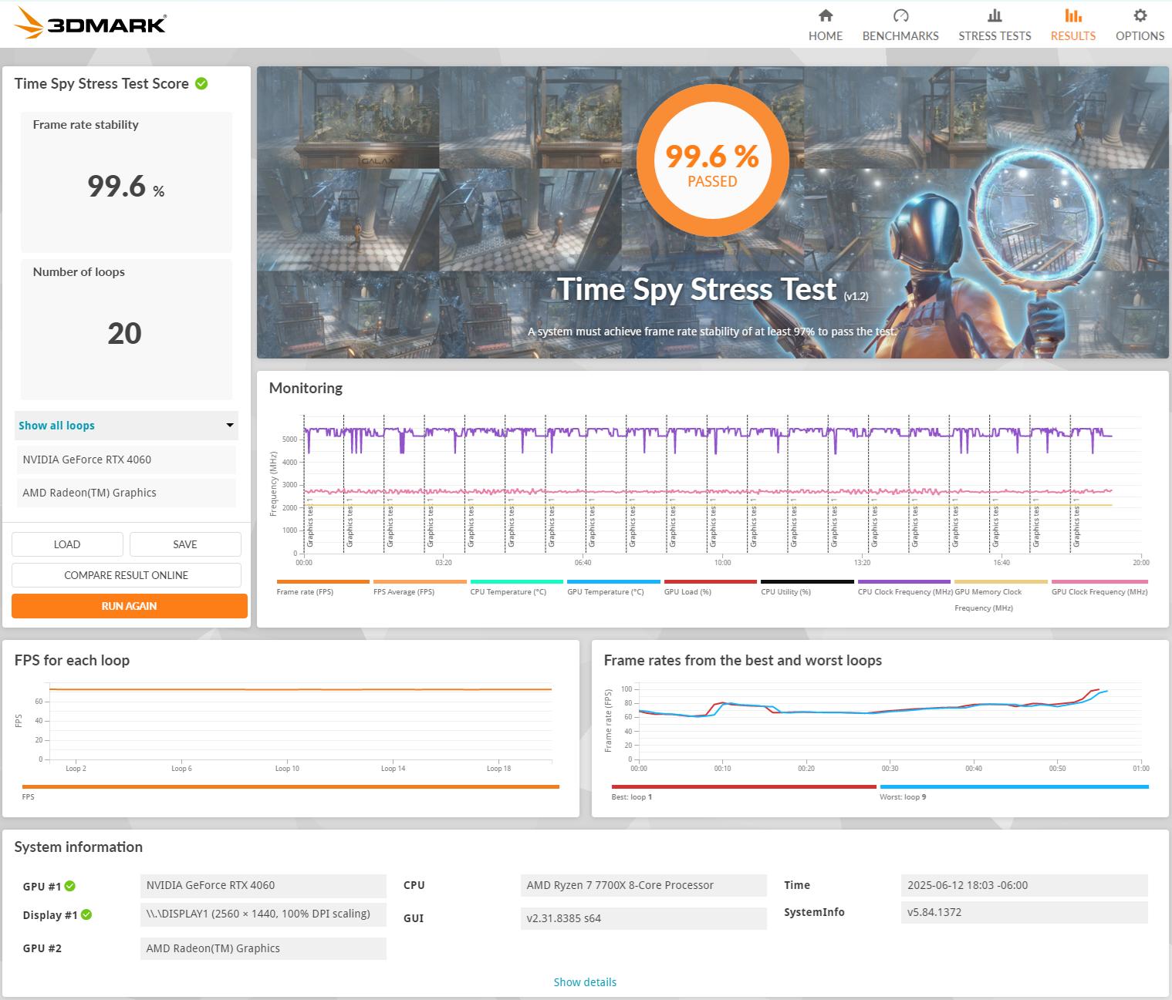
Task: Go to the HOME tab label
Action: (x=826, y=35)
